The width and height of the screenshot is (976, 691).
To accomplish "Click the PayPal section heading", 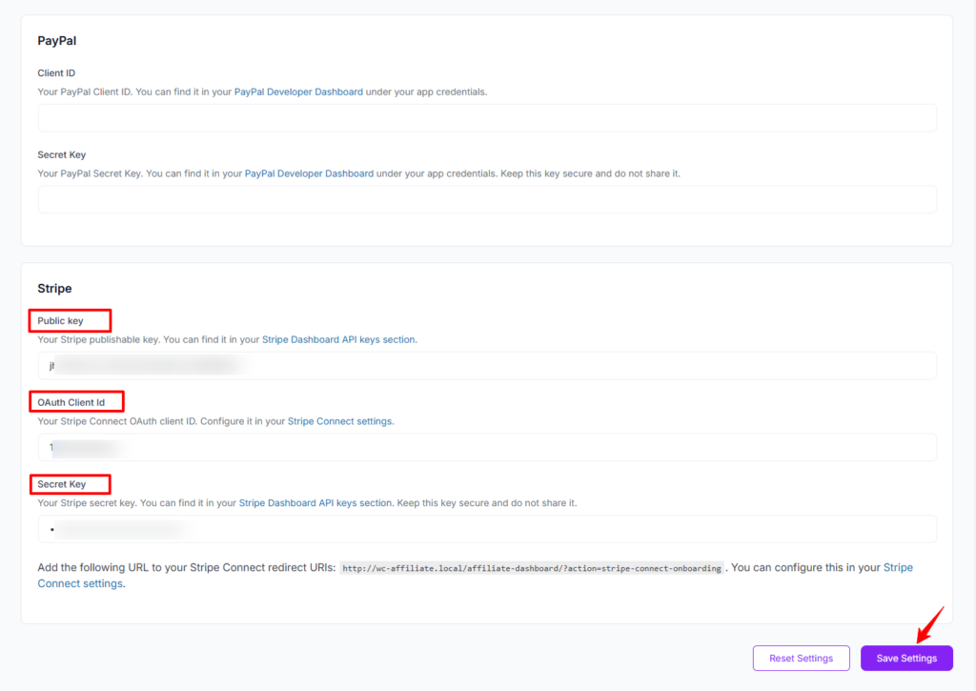I will click(57, 41).
